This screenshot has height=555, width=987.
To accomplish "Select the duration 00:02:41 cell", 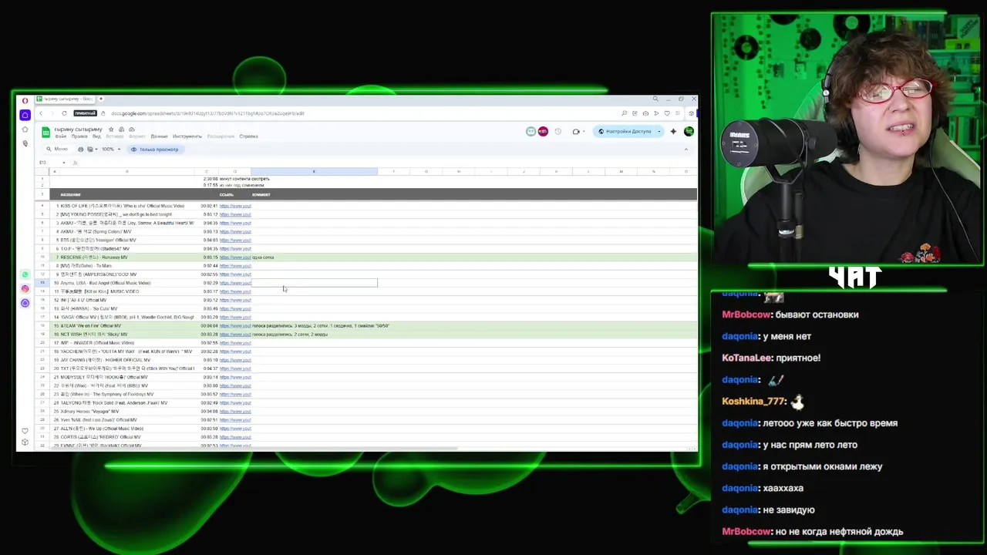I will point(207,206).
